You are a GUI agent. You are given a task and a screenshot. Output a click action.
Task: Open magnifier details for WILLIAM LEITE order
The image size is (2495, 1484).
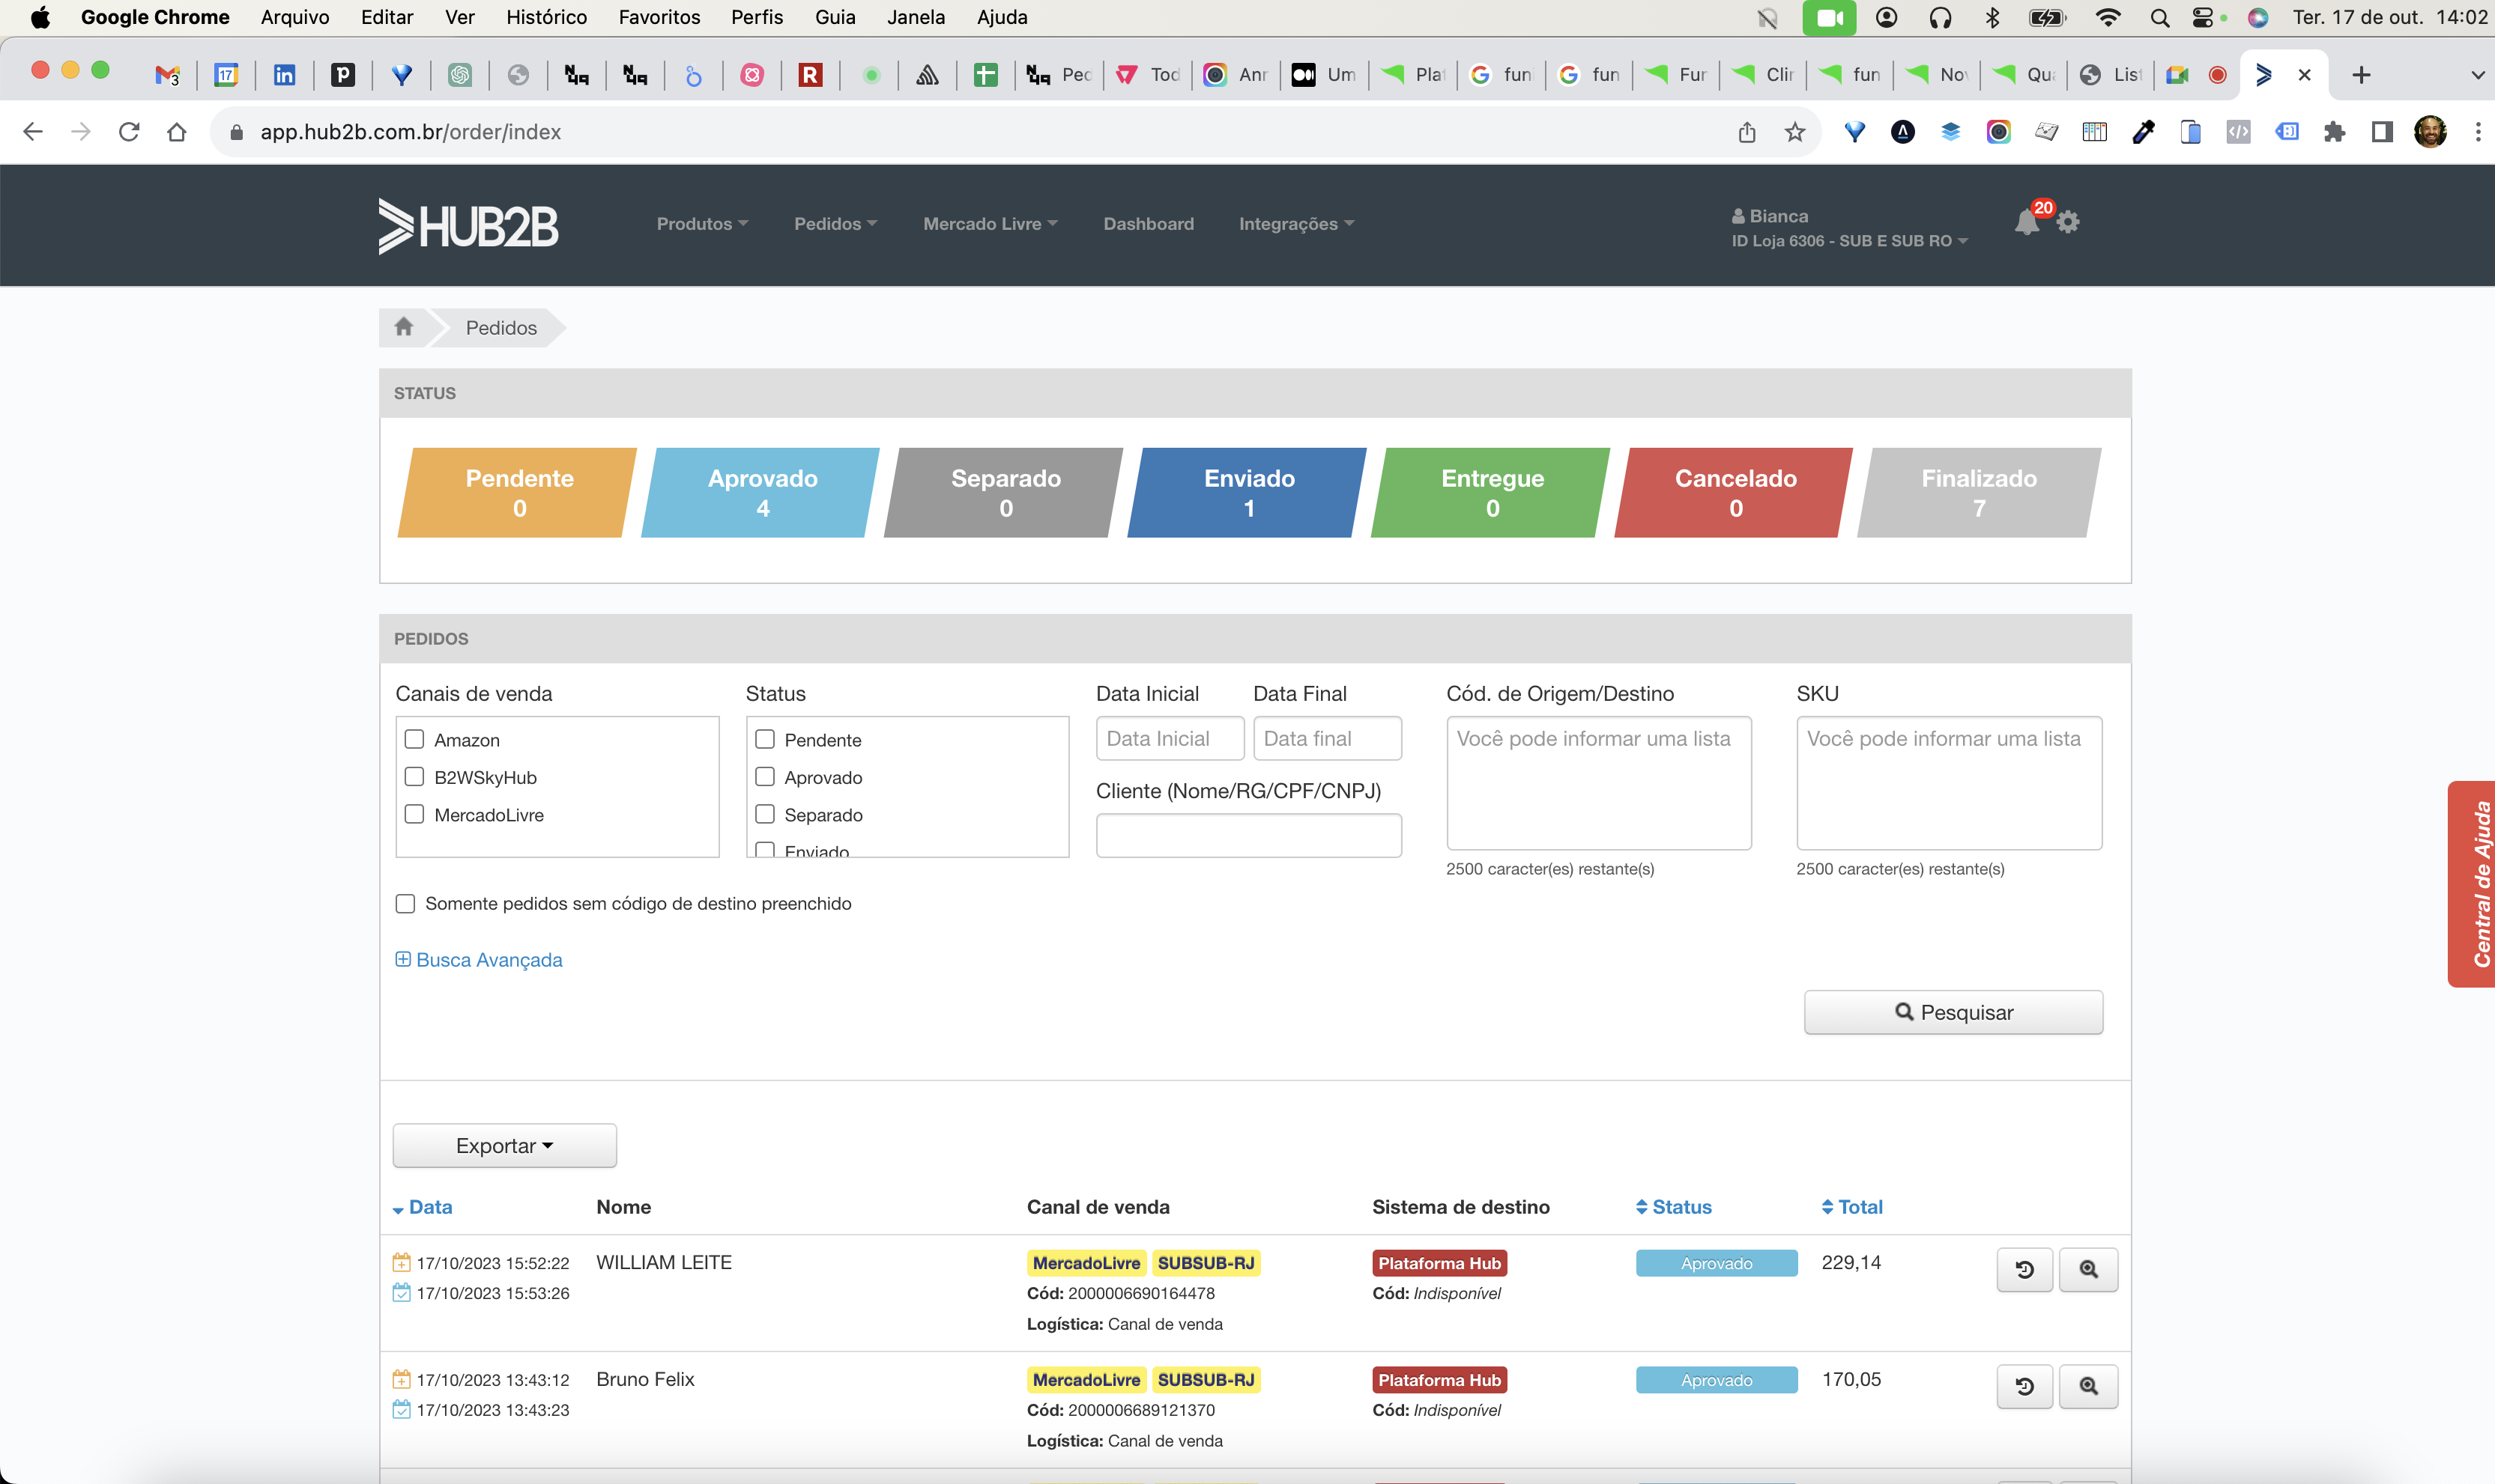point(2088,1269)
